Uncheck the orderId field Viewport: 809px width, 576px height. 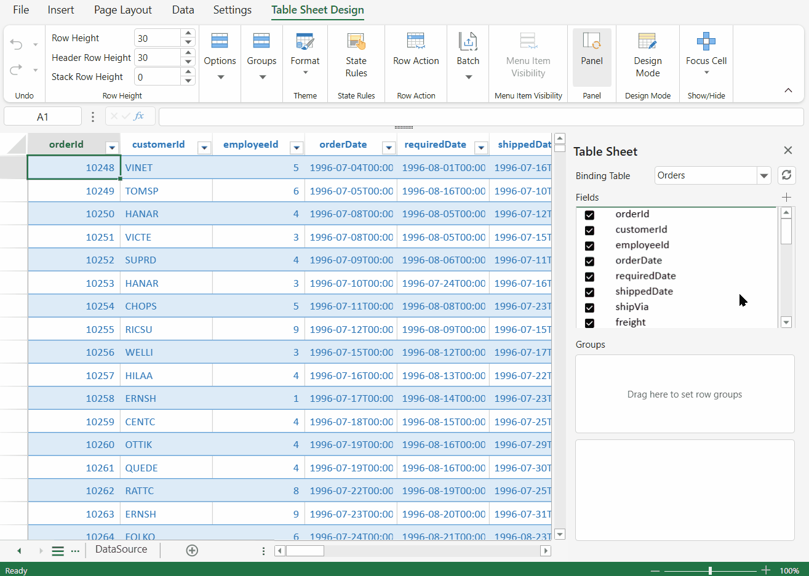click(589, 215)
